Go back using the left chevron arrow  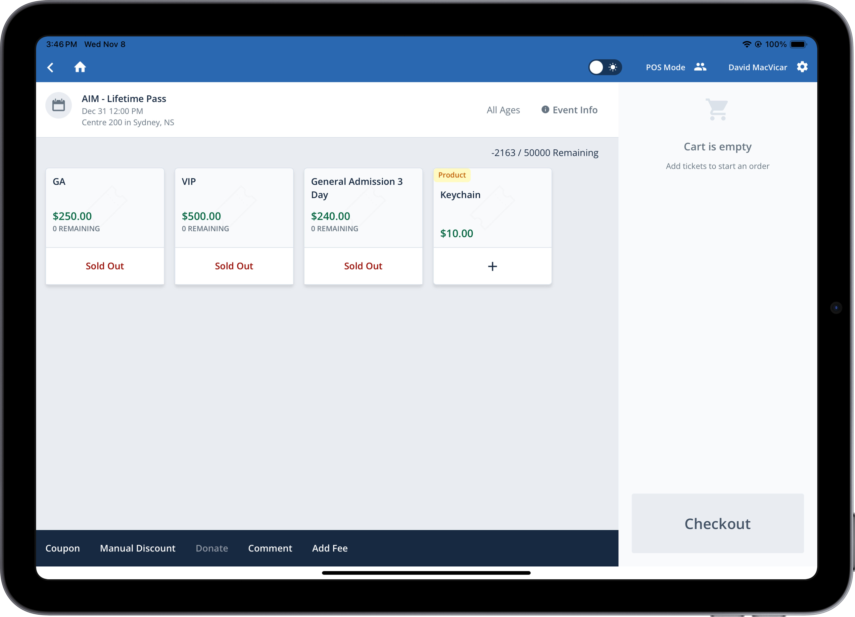coord(51,68)
